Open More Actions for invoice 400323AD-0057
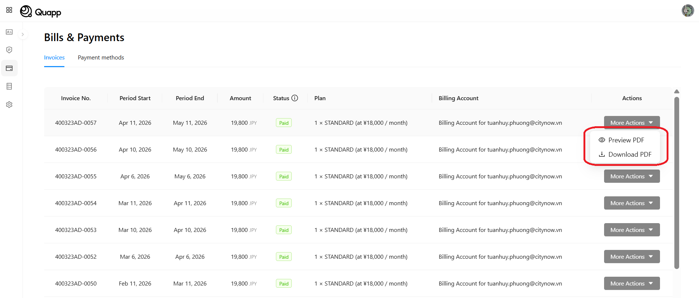The height and width of the screenshot is (298, 699). tap(632, 123)
